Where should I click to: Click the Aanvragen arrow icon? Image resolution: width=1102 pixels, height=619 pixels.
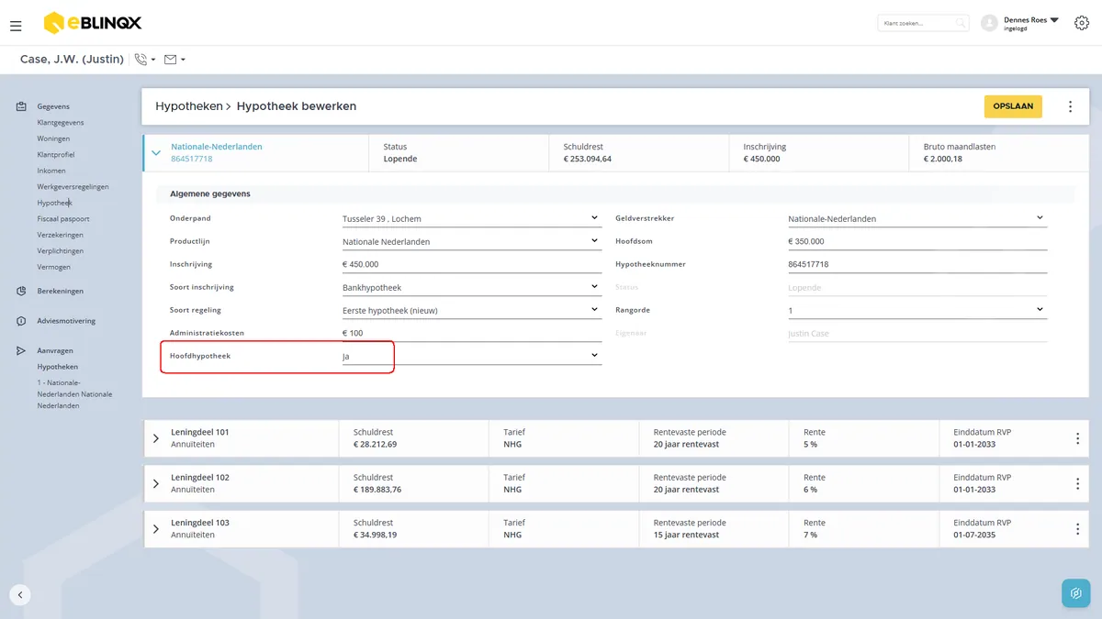[21, 350]
